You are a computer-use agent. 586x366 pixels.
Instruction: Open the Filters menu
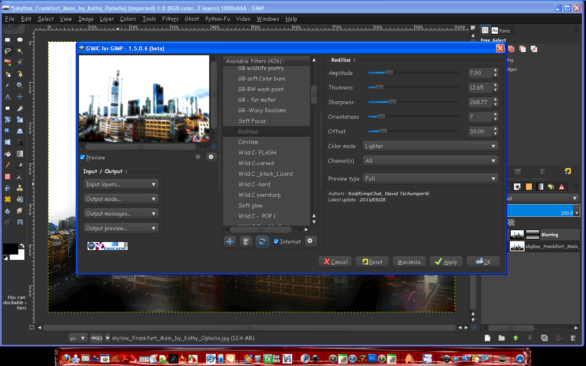pyautogui.click(x=170, y=19)
